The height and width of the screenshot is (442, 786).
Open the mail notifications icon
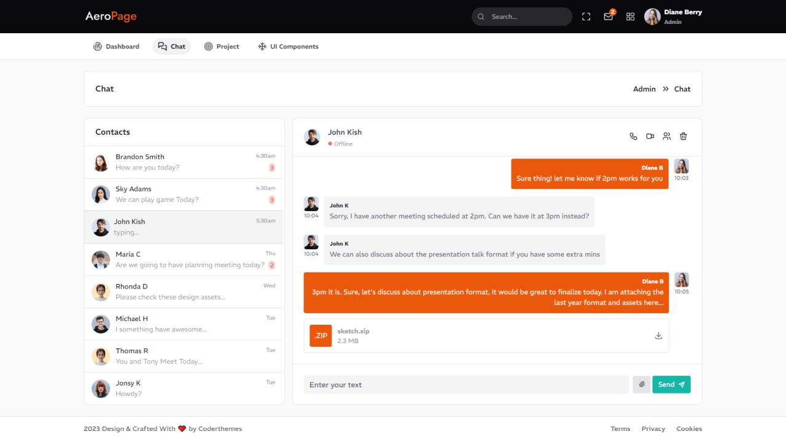point(608,17)
